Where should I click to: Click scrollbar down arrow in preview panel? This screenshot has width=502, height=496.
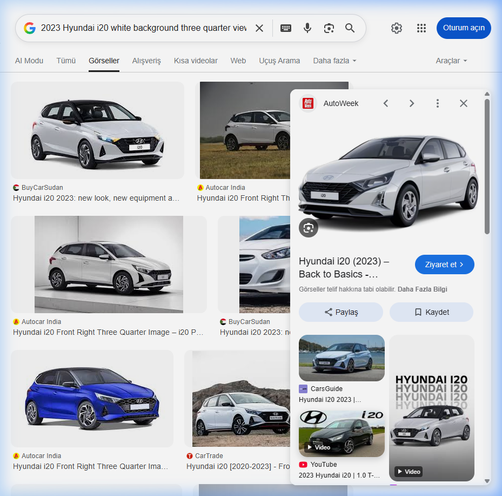click(487, 481)
